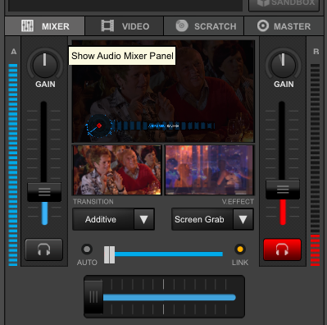The height and width of the screenshot is (325, 327).
Task: Open the Additive transition dropdown
Action: click(144, 219)
